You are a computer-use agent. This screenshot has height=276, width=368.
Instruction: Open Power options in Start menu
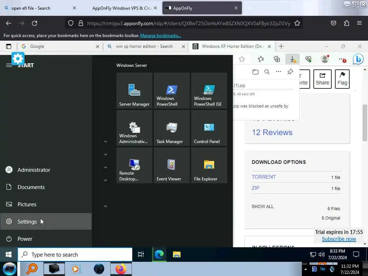click(46, 239)
